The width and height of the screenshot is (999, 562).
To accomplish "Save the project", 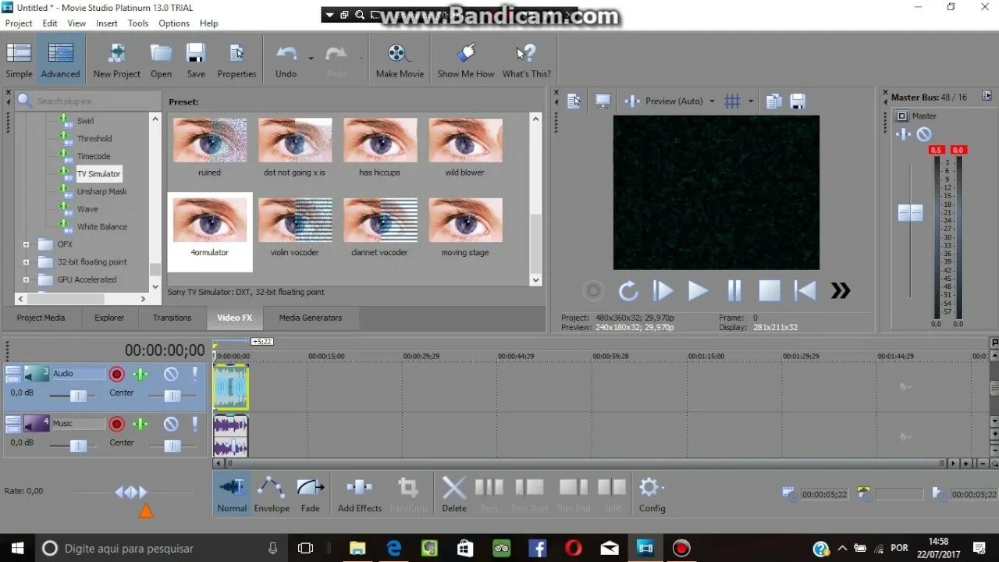I will (x=196, y=60).
